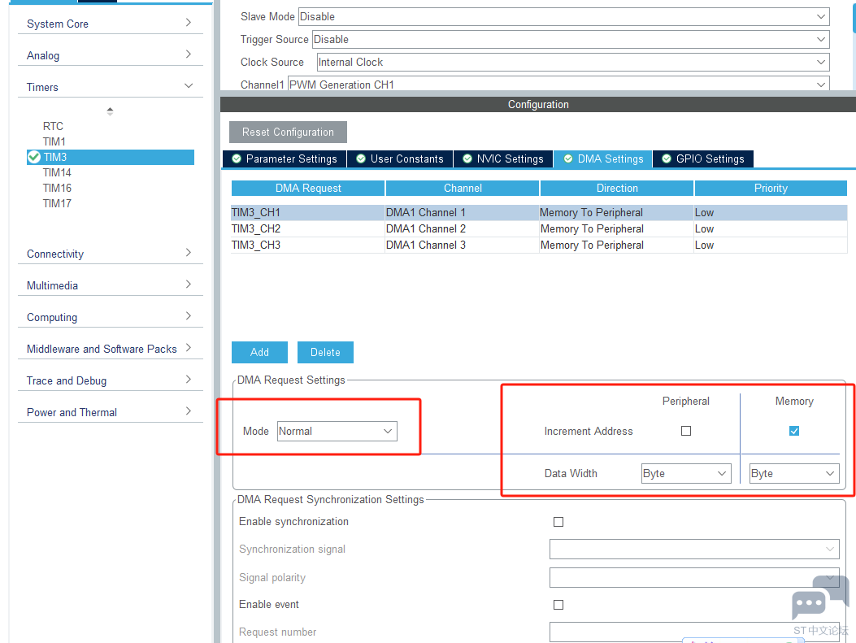
Task: Expand the Power and Thermal category
Action: 111,412
